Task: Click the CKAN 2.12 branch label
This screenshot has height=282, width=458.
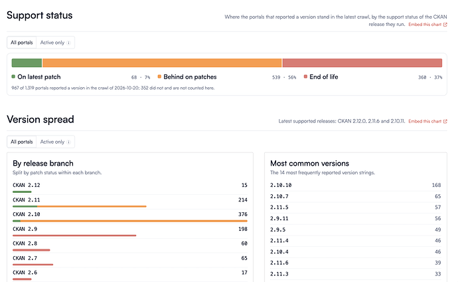Action: (27, 185)
